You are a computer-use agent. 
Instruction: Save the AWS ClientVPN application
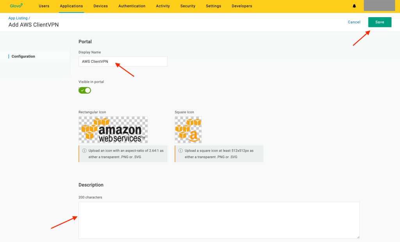379,22
